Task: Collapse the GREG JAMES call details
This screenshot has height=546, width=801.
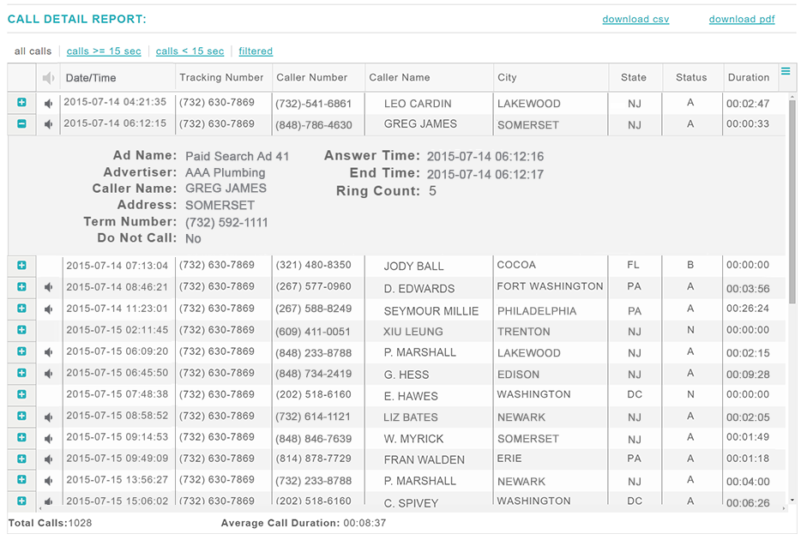Action: [x=21, y=124]
